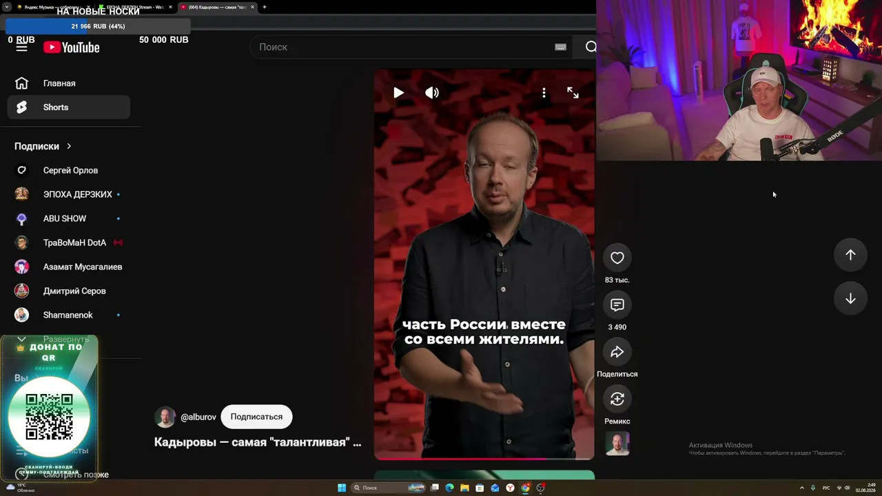Open Shamanenok subscription channel
This screenshot has width=882, height=496.
pyautogui.click(x=69, y=315)
